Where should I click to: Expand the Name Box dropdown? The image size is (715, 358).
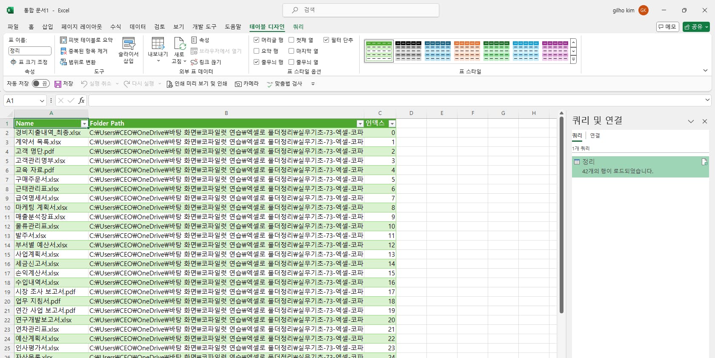[42, 101]
